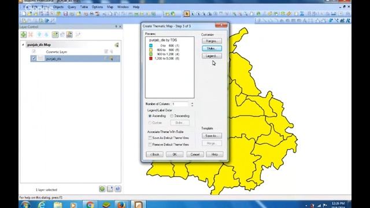Click the blue sigma statistics tool icon

coord(302,14)
